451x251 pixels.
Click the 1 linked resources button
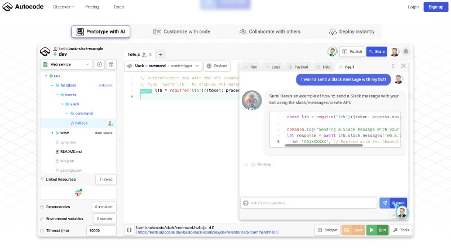coord(106,179)
